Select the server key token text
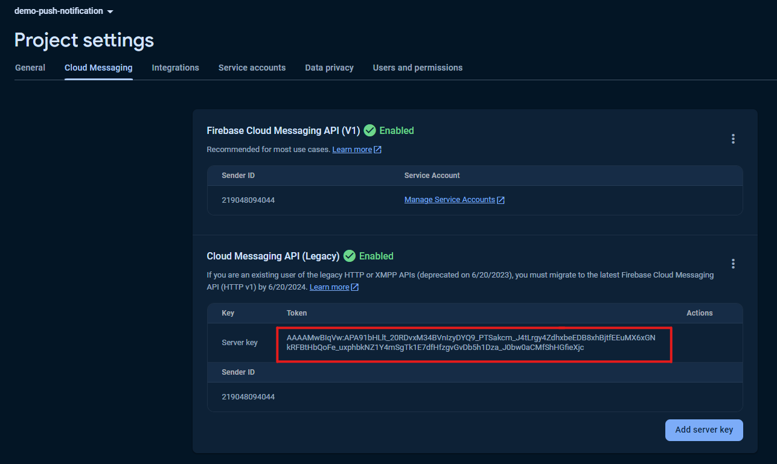Image resolution: width=777 pixels, height=464 pixels. 471,343
